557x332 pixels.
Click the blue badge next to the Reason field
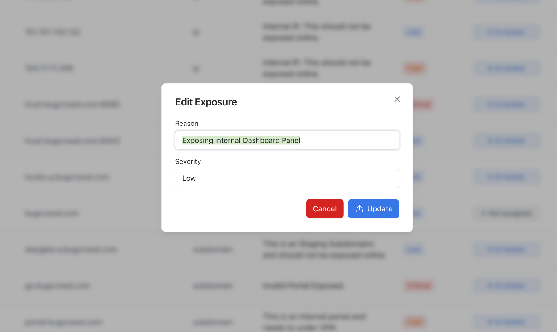coord(416,141)
